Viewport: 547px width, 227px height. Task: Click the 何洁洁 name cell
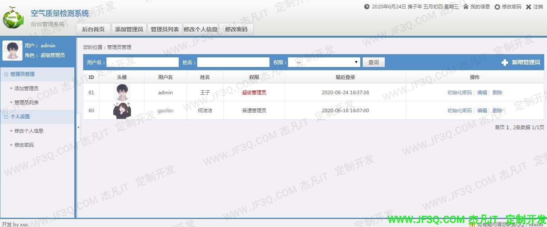[x=205, y=111]
